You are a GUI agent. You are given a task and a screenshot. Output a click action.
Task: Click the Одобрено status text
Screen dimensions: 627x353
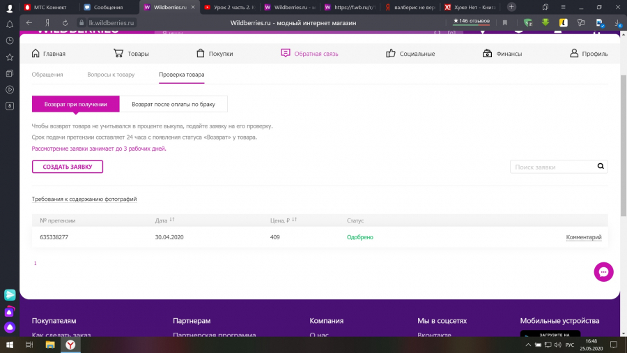pyautogui.click(x=360, y=237)
